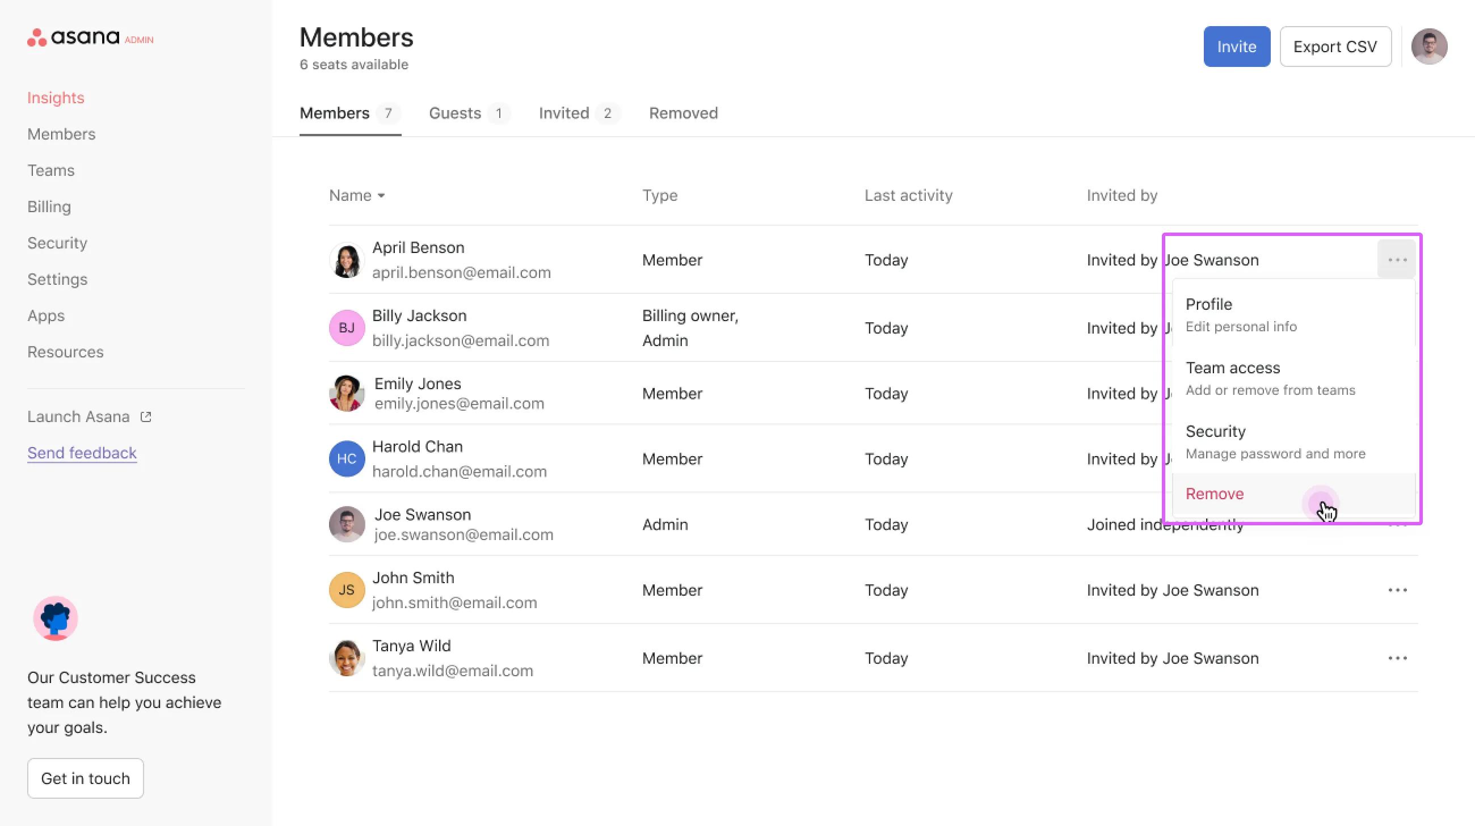
Task: Open John Smith's three-dot options menu
Action: click(1397, 590)
